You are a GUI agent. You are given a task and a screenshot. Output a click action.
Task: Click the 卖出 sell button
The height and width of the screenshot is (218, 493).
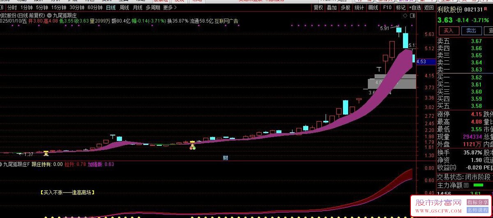coord(471,31)
